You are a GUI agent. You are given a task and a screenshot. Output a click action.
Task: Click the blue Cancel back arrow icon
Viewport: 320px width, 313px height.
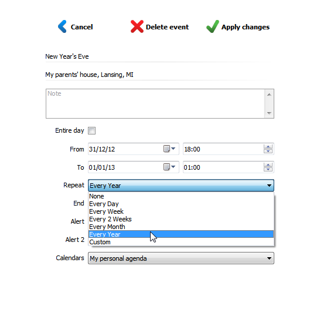point(62,26)
